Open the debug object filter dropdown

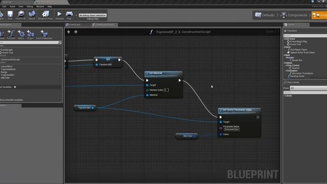click(93, 15)
